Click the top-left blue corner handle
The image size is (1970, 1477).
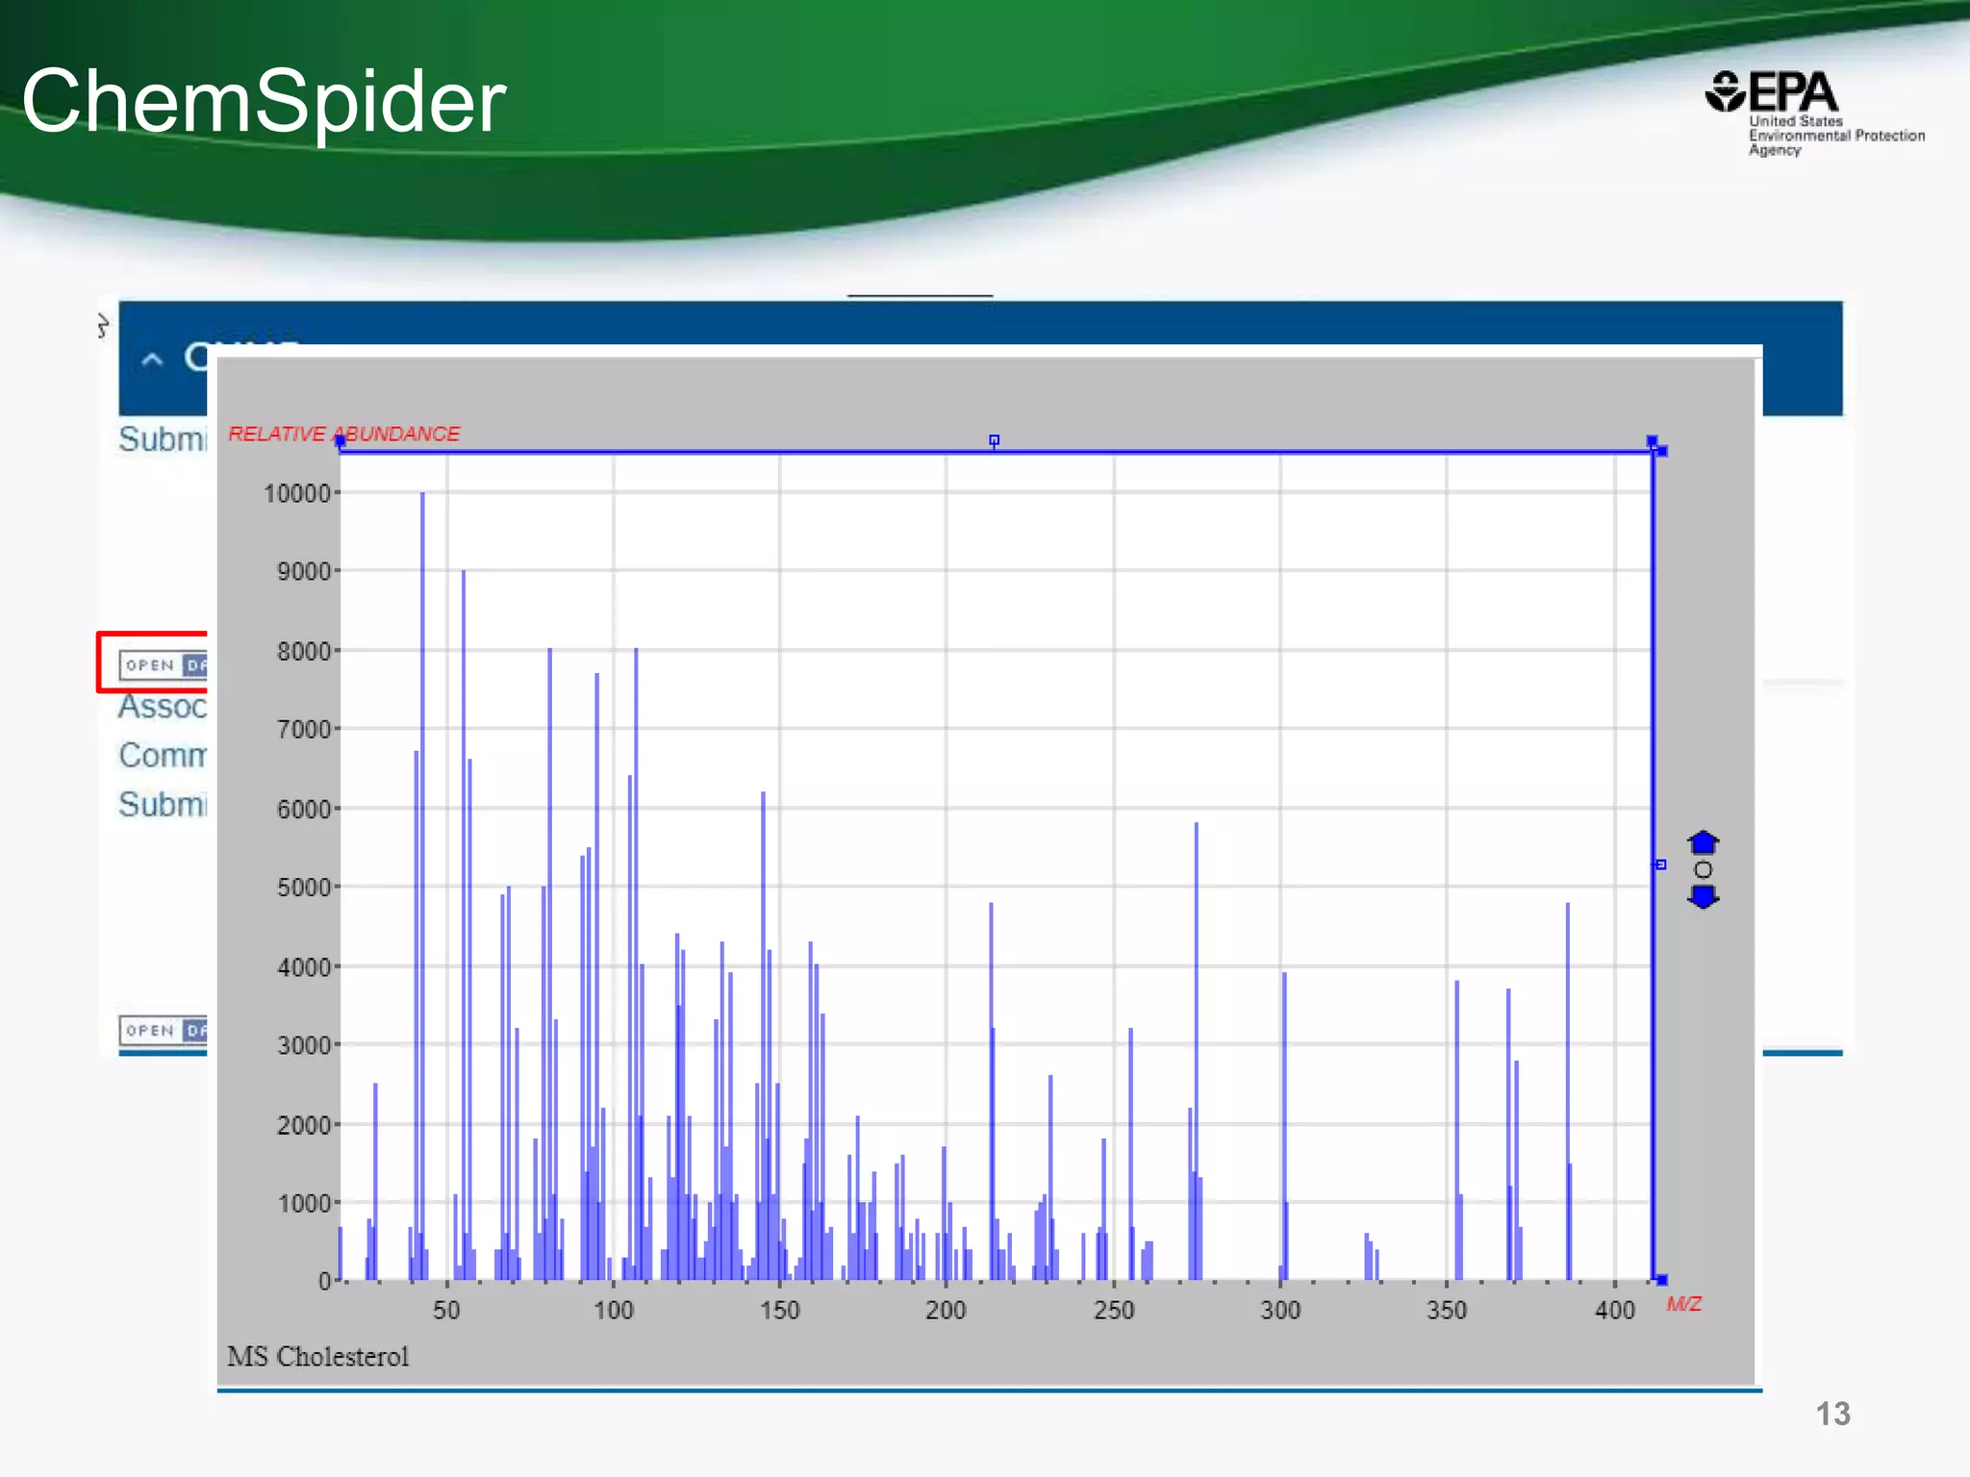[340, 440]
